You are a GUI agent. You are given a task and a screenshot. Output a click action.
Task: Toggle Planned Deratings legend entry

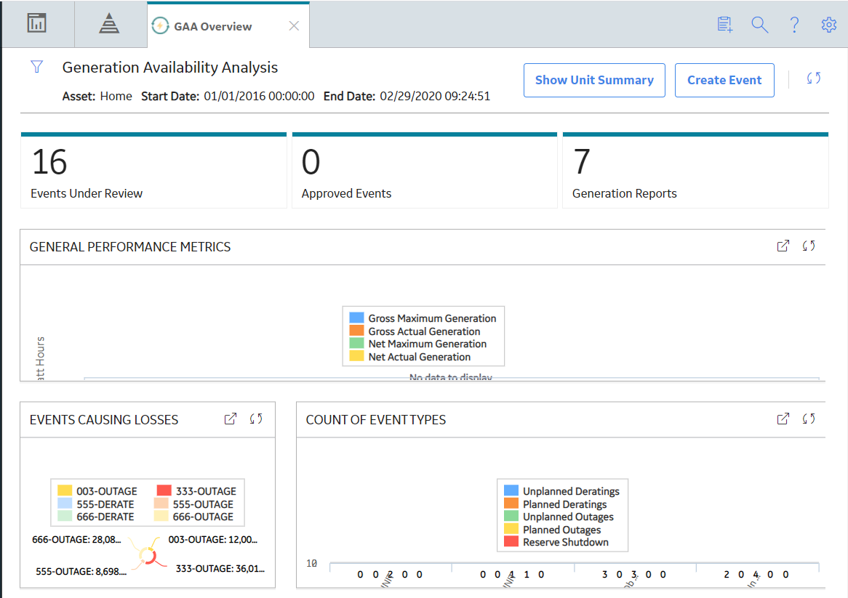pos(556,504)
